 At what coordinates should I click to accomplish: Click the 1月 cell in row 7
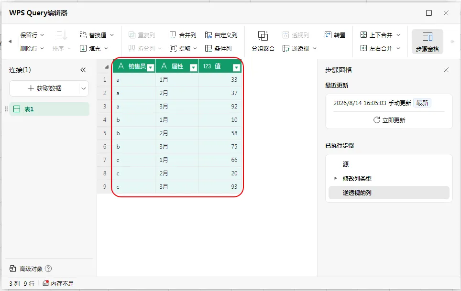(177, 160)
